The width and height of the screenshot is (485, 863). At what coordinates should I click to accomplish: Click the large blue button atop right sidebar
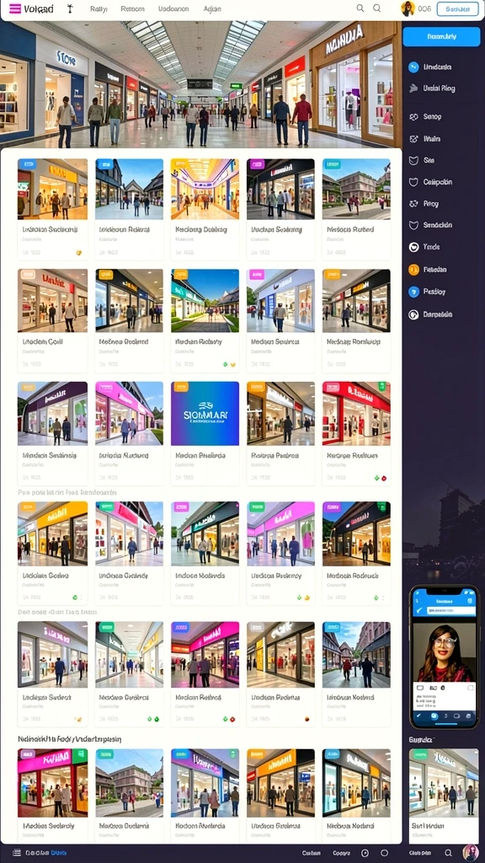pos(441,36)
